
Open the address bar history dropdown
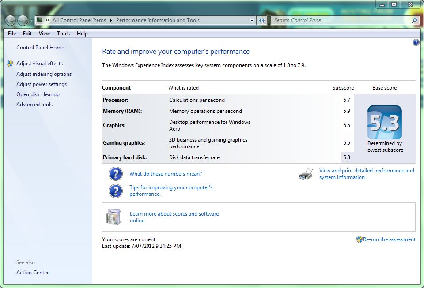[x=252, y=20]
